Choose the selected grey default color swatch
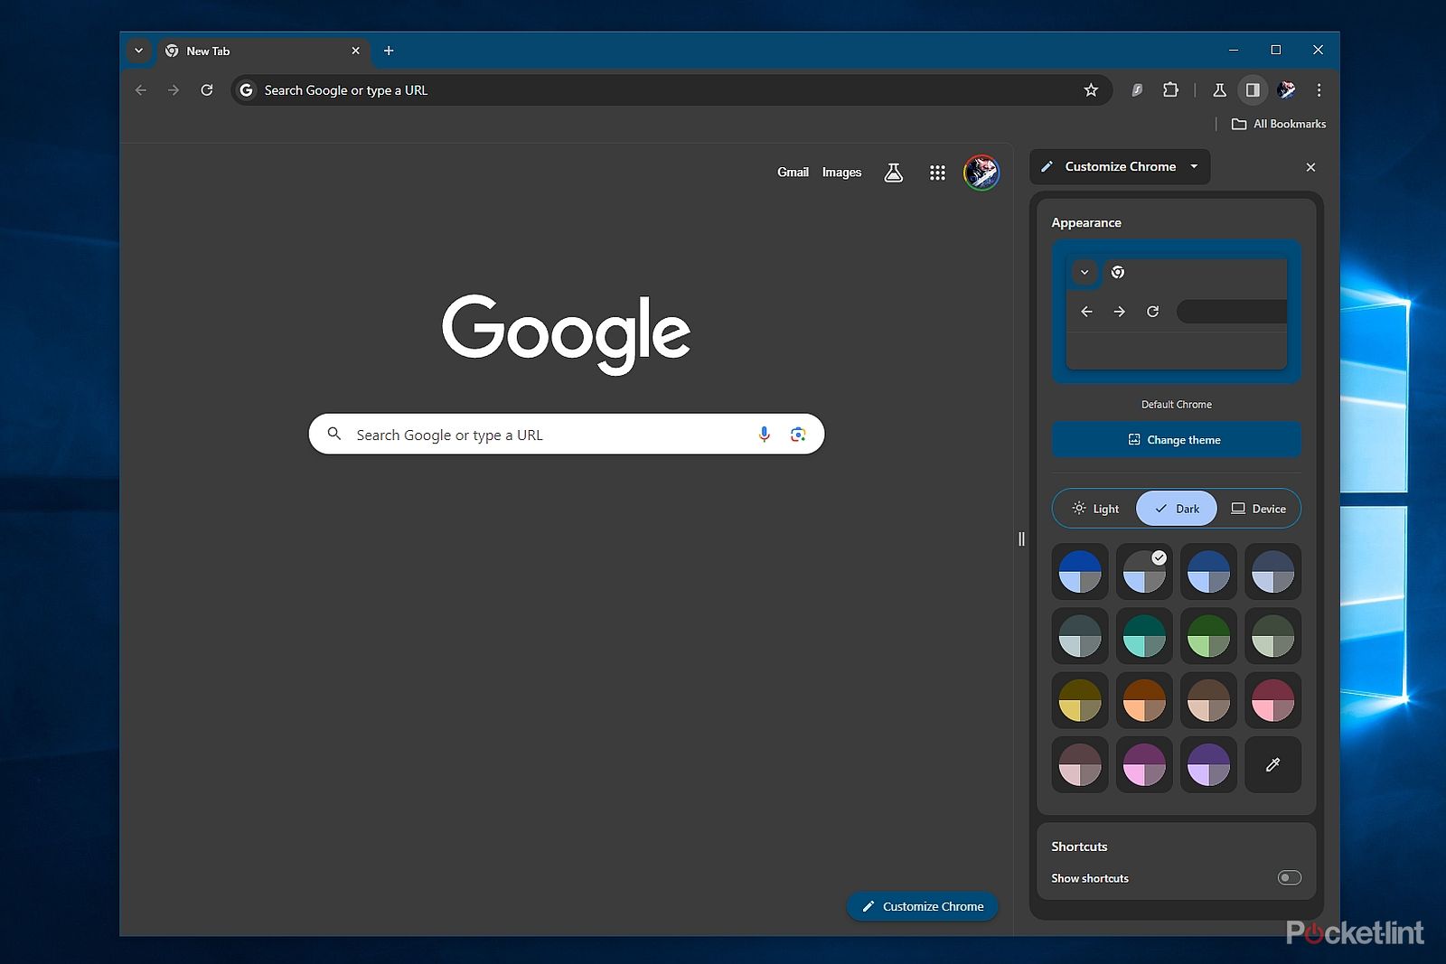This screenshot has height=964, width=1446. tap(1144, 571)
